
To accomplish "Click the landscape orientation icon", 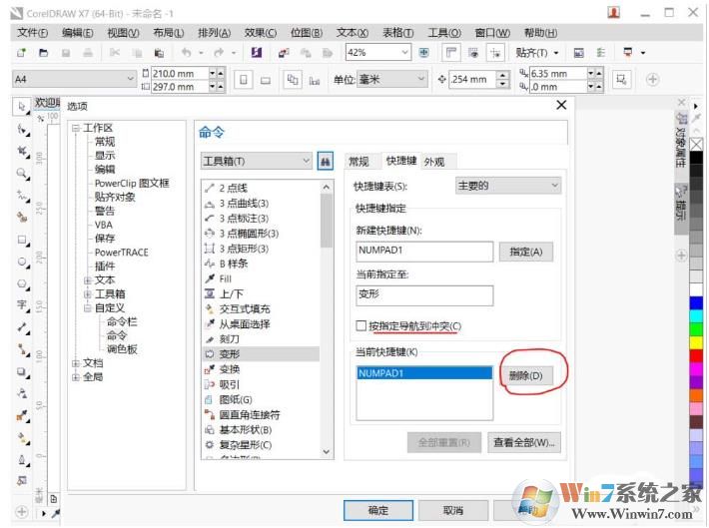I will 266,80.
